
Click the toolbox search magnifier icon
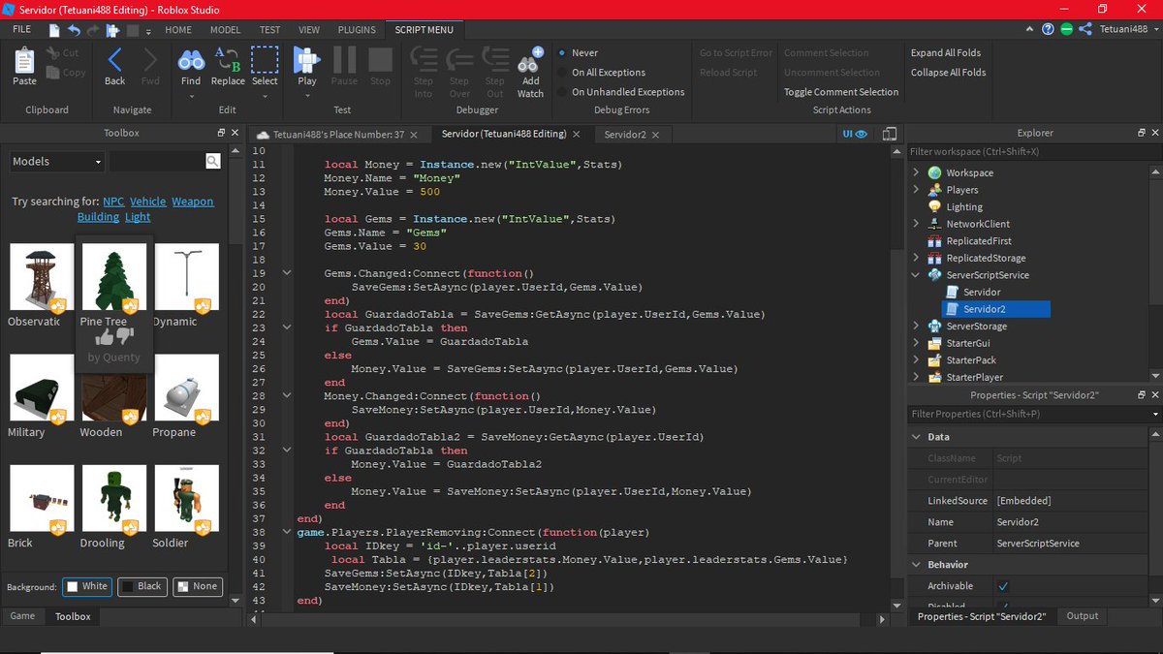213,162
